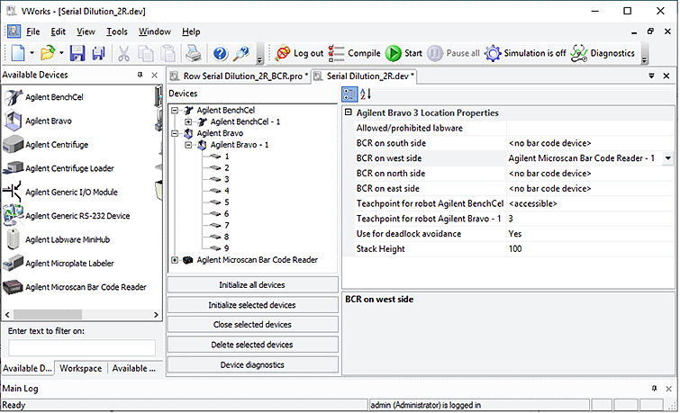Viewport: 680px width, 413px height.
Task: Click Delete selected devices button
Action: [x=252, y=345]
